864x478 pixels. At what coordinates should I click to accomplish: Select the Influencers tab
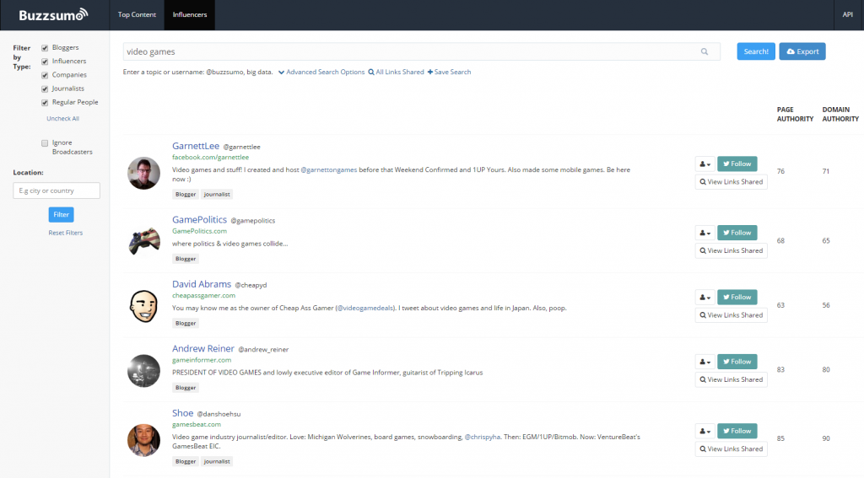point(190,15)
